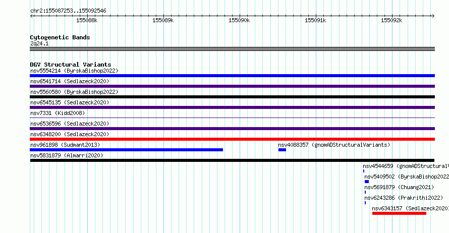
Task: Select the small blue block under nsv5409502
Action: 367,182
